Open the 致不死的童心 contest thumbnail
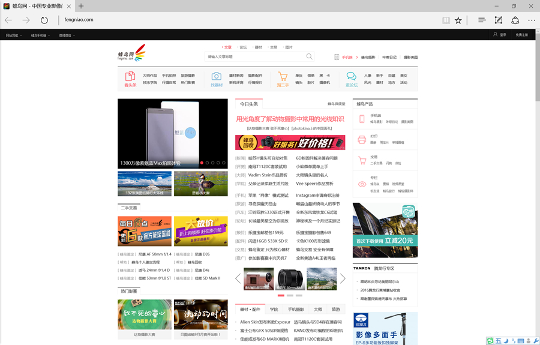 point(144,314)
